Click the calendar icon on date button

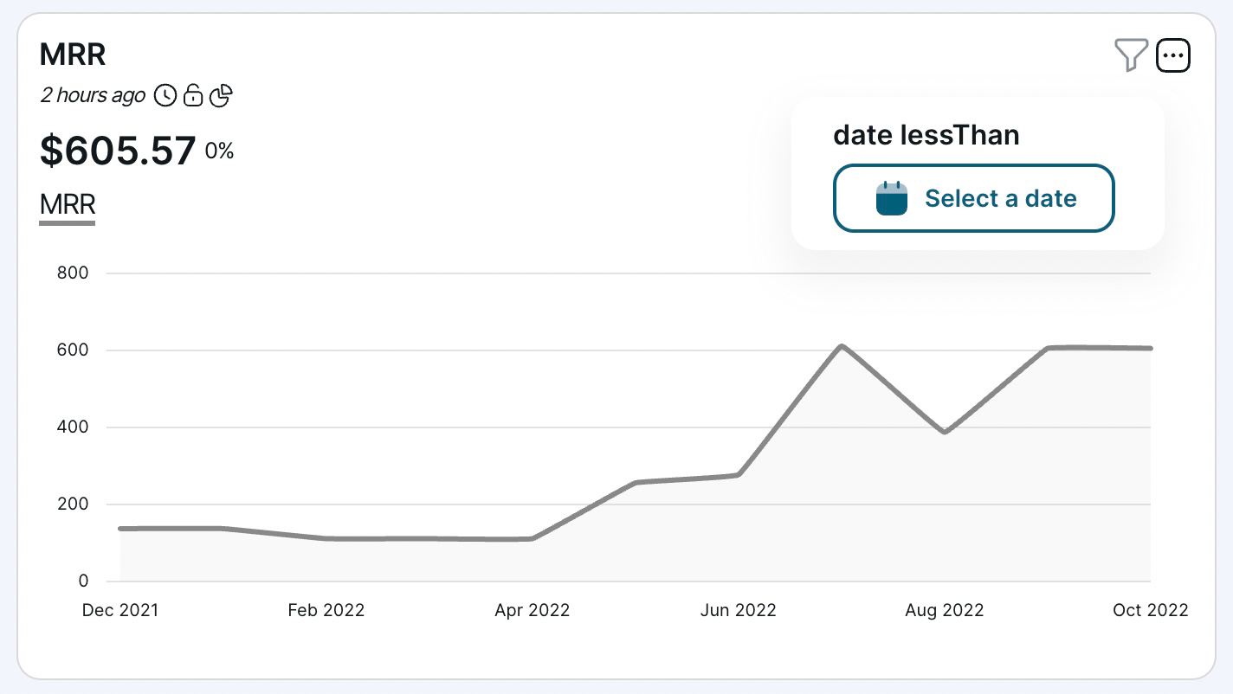point(891,198)
